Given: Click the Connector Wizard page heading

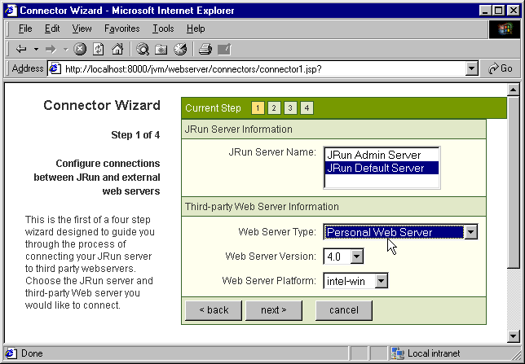Looking at the screenshot, I should point(102,105).
